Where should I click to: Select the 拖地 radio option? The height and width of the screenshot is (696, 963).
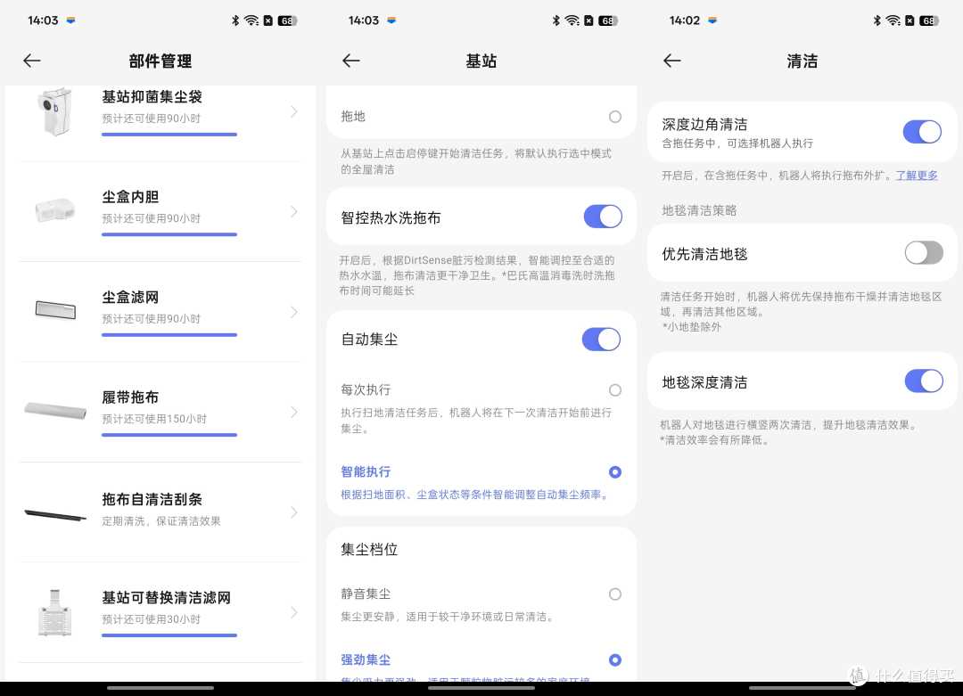(x=614, y=117)
